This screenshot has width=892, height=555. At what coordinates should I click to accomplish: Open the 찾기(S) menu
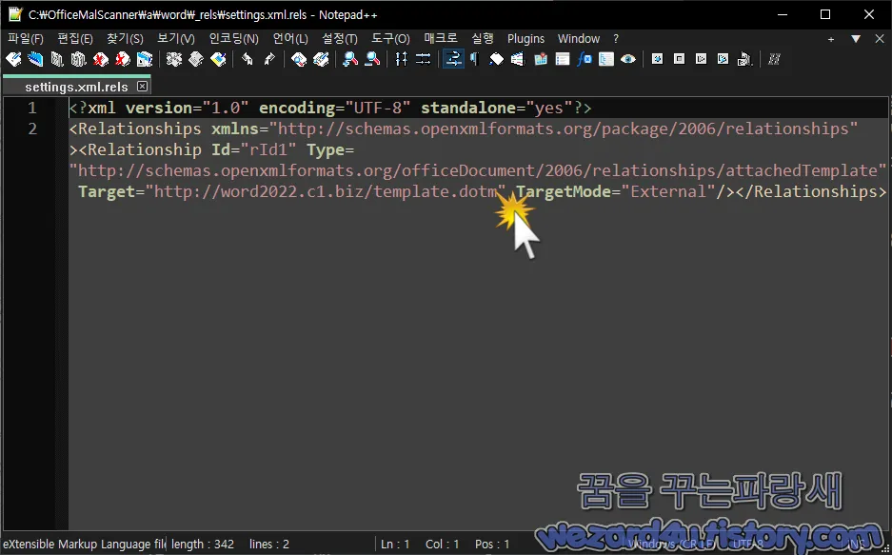(x=125, y=39)
